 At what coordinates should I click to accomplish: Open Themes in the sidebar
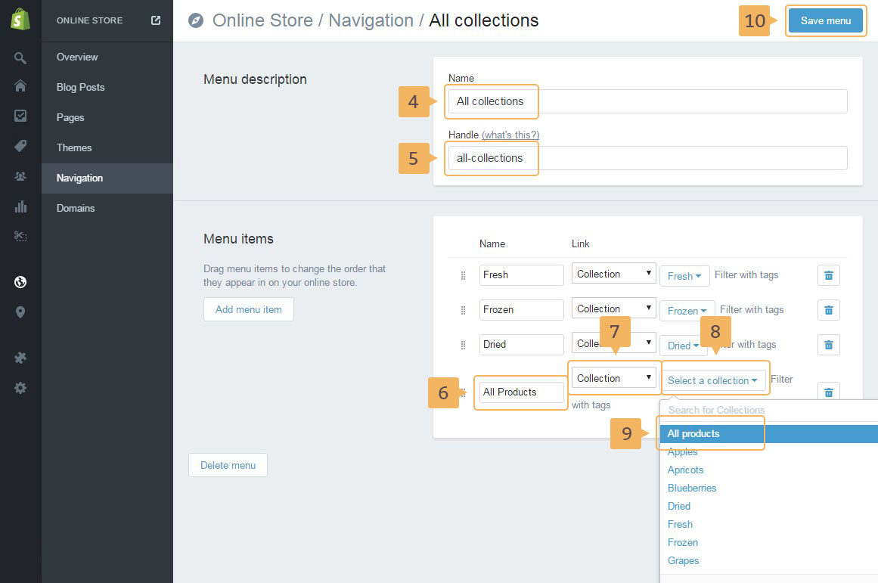[x=74, y=147]
